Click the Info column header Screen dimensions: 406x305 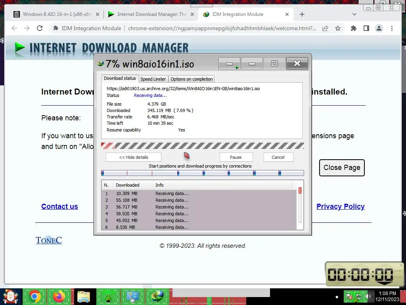coord(223,185)
